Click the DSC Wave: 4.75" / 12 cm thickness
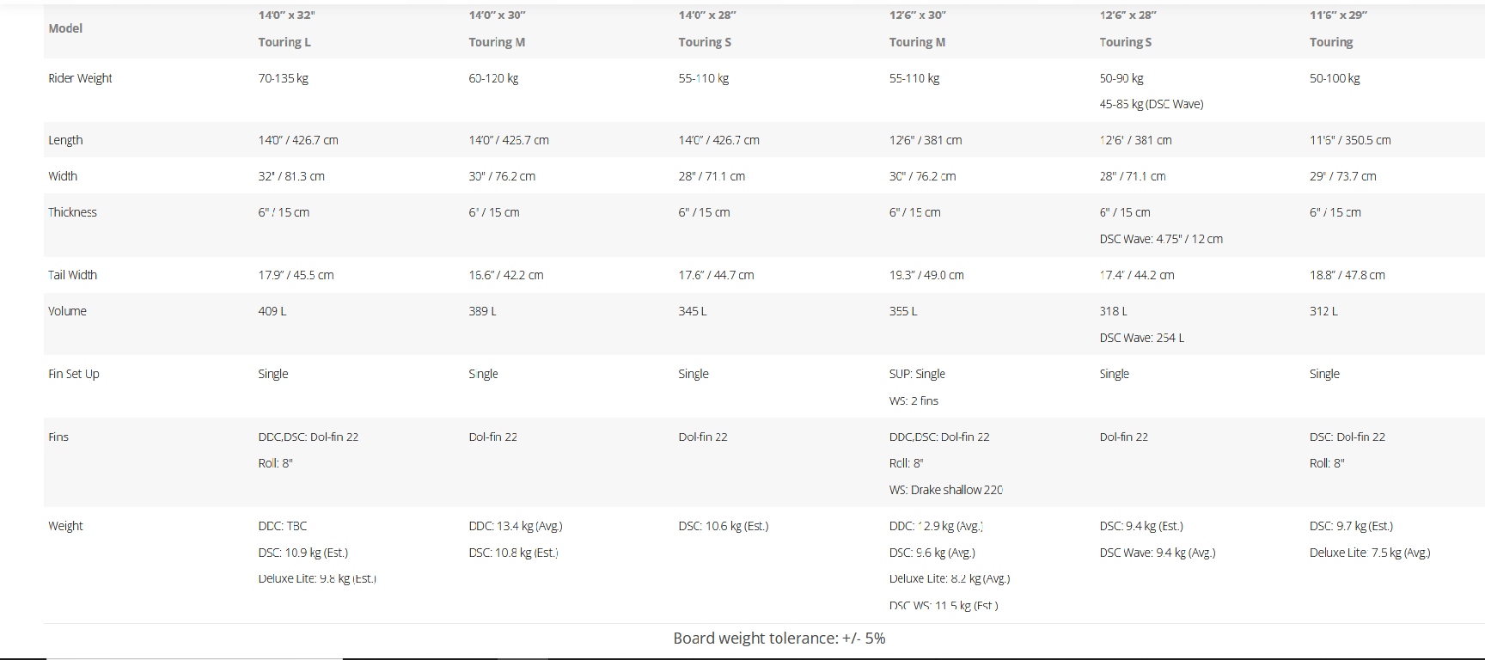Screen dimensions: 1485x660 click(1160, 239)
